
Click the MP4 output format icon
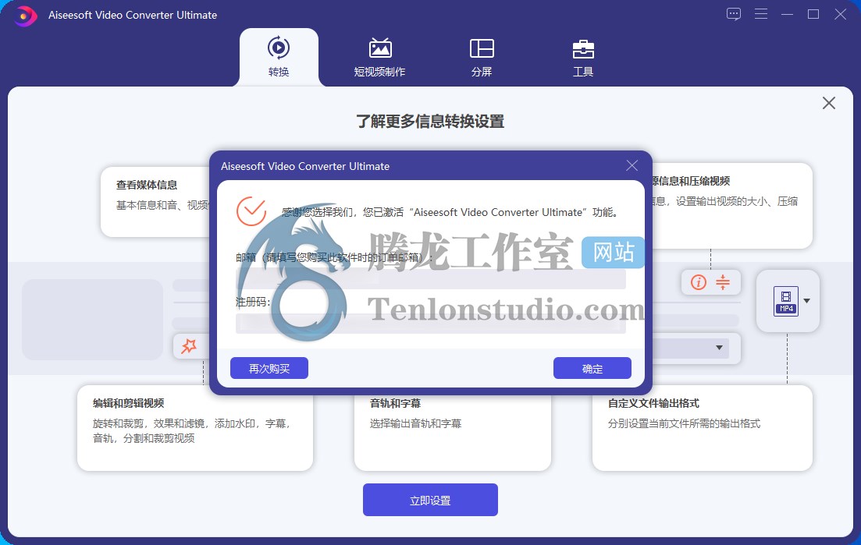[786, 301]
